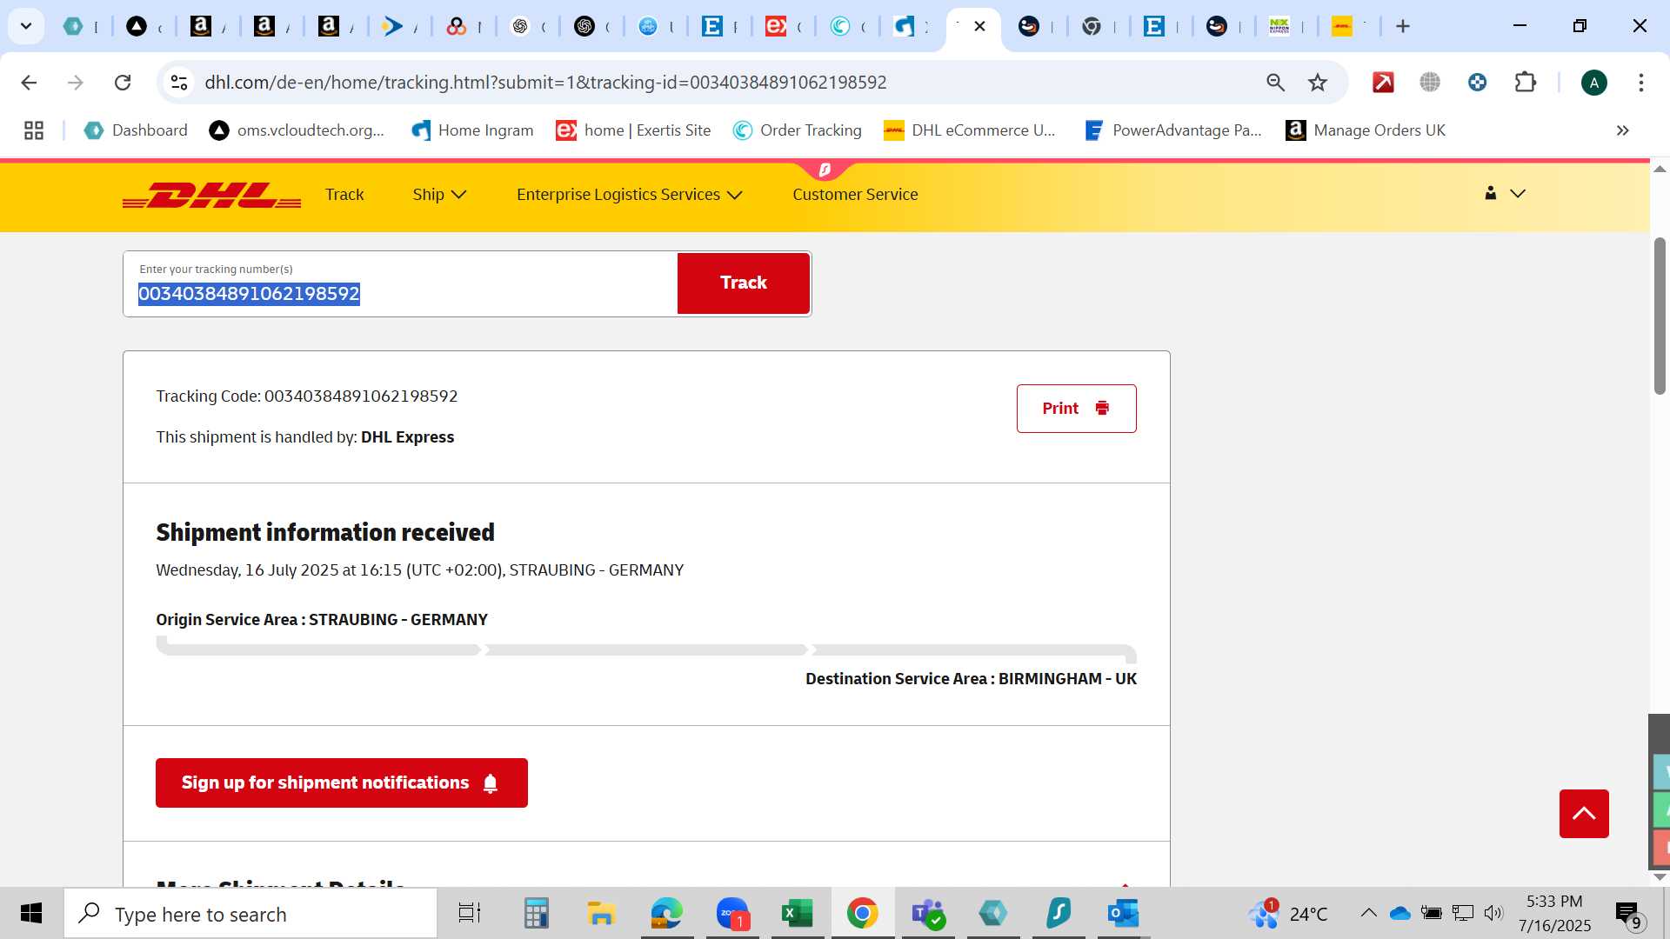
Task: Go back to previous page
Action: pyautogui.click(x=29, y=83)
